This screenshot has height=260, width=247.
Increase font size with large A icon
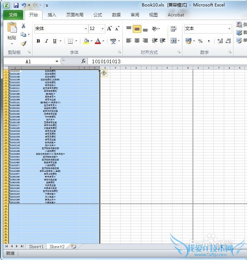pos(110,29)
